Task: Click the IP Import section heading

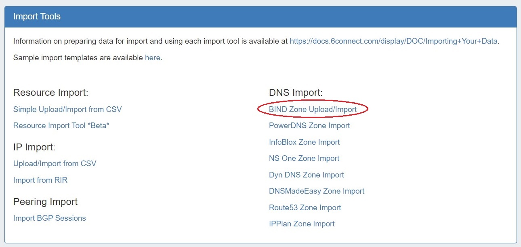Action: 34,147
